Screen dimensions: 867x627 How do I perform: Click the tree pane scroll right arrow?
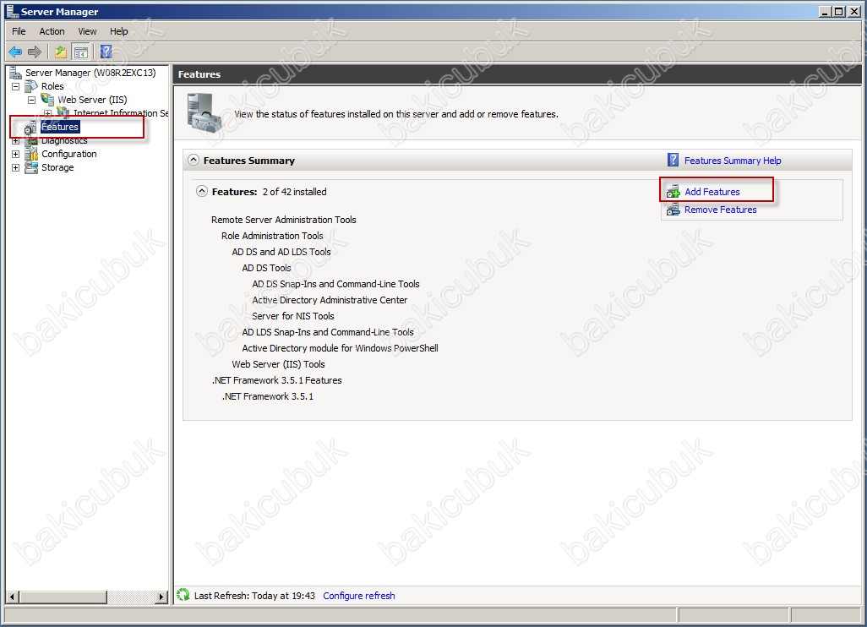tap(161, 597)
